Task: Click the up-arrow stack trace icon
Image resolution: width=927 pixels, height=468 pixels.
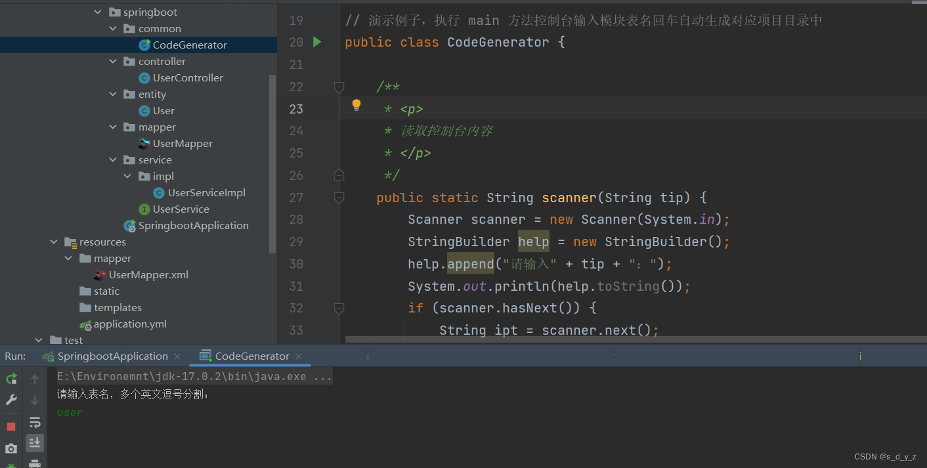Action: 35,379
